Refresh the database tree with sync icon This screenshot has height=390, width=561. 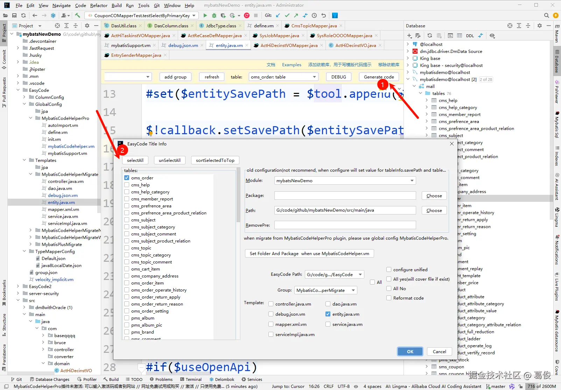click(430, 35)
